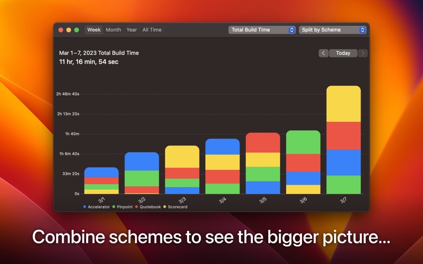
Task: Click the Pinpoint legend item
Action: pyautogui.click(x=122, y=207)
